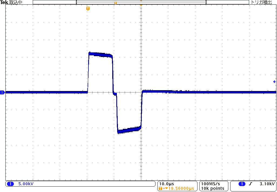Select the 5.00kV vertical scale readout
This screenshot has height=192, width=277.
[26, 184]
